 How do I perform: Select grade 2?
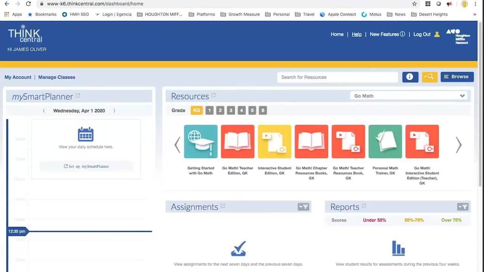coord(220,110)
